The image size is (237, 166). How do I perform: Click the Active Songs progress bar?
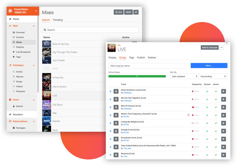point(137,76)
